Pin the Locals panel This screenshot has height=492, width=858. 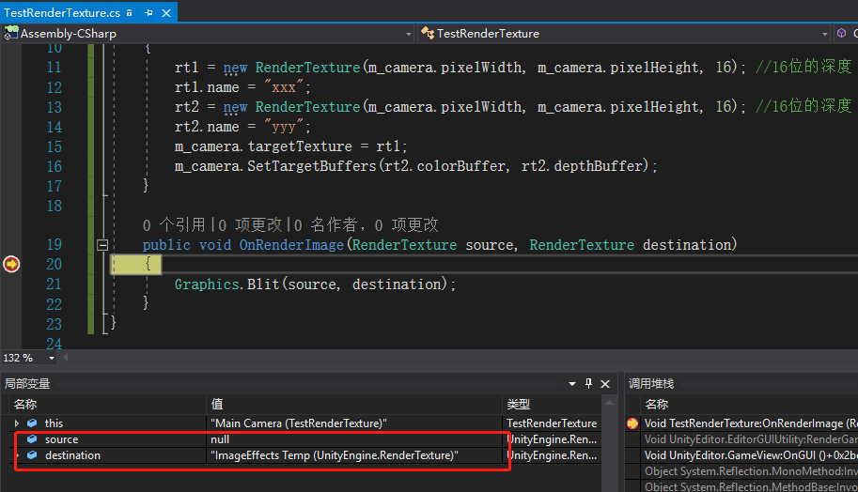[x=589, y=384]
